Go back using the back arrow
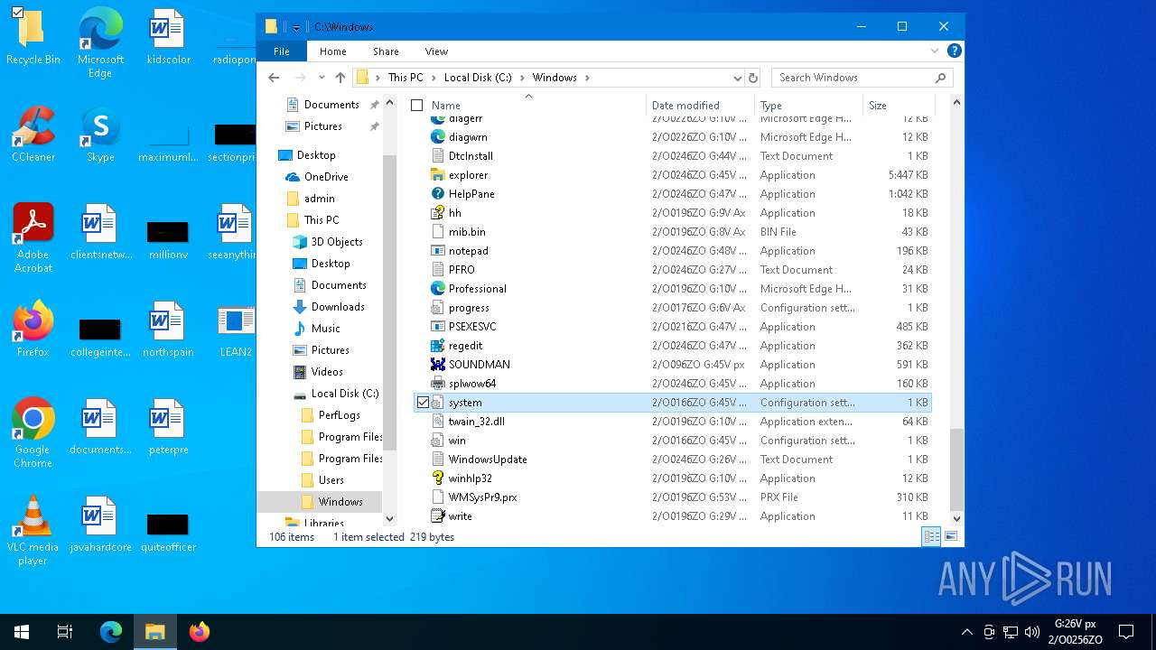Screen dimensions: 1156x650 [275, 78]
